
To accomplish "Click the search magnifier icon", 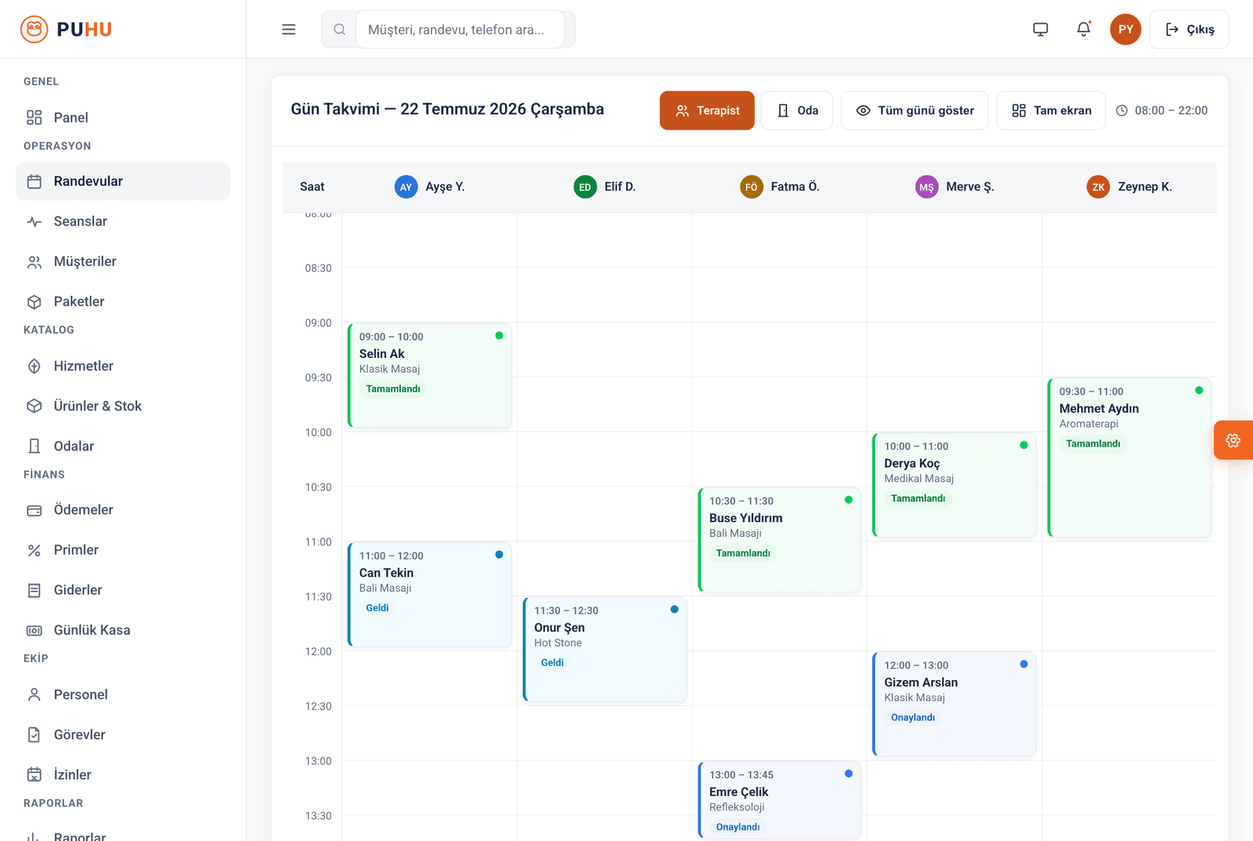I will tap(339, 29).
